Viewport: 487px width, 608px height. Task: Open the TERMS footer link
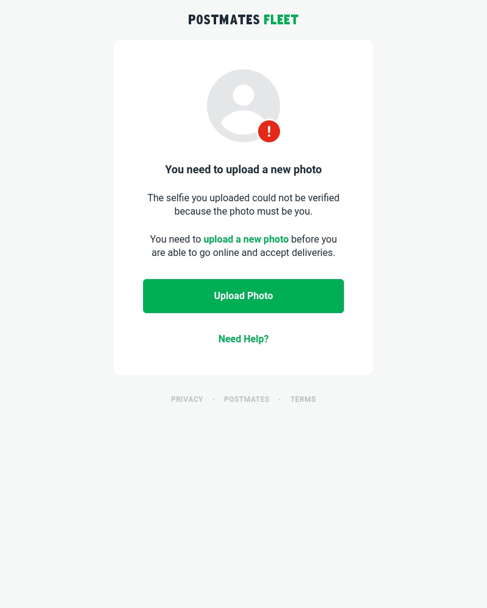303,399
